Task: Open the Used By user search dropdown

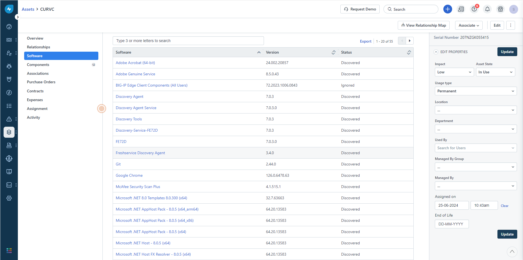Action: coord(476,148)
